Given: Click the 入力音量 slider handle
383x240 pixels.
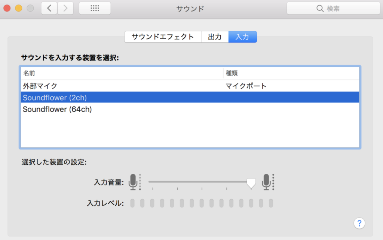Looking at the screenshot, I should click(x=251, y=183).
